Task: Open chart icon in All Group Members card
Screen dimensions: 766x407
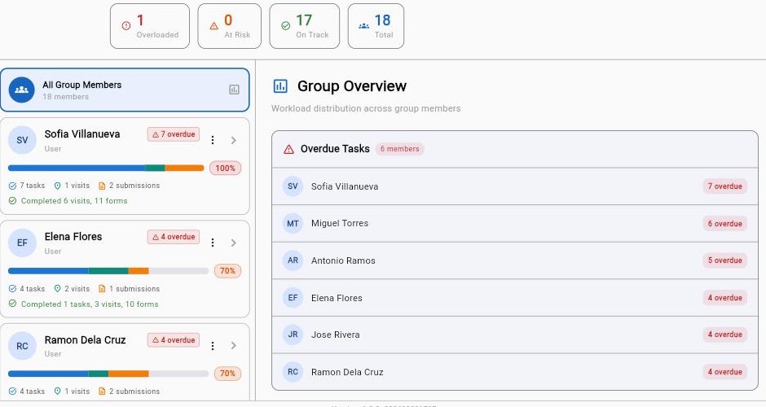Action: pyautogui.click(x=234, y=90)
